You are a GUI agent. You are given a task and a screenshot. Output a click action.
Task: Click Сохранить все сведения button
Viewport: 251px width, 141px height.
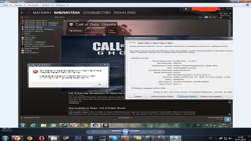(211, 96)
